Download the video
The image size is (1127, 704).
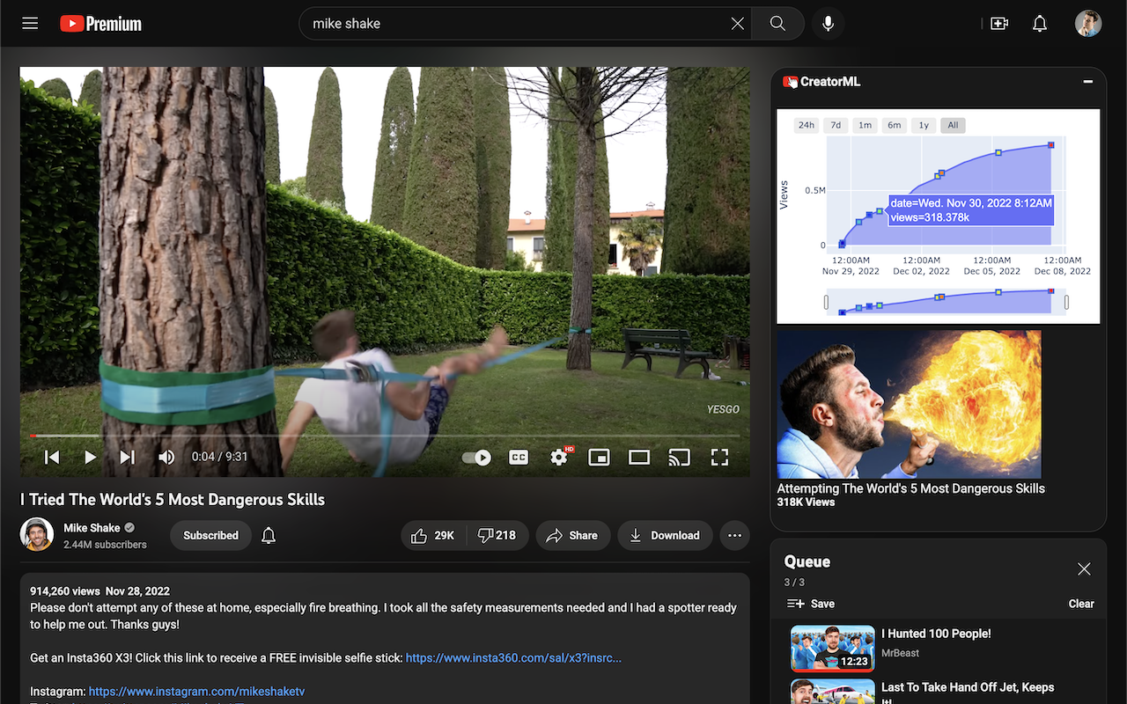pos(665,535)
